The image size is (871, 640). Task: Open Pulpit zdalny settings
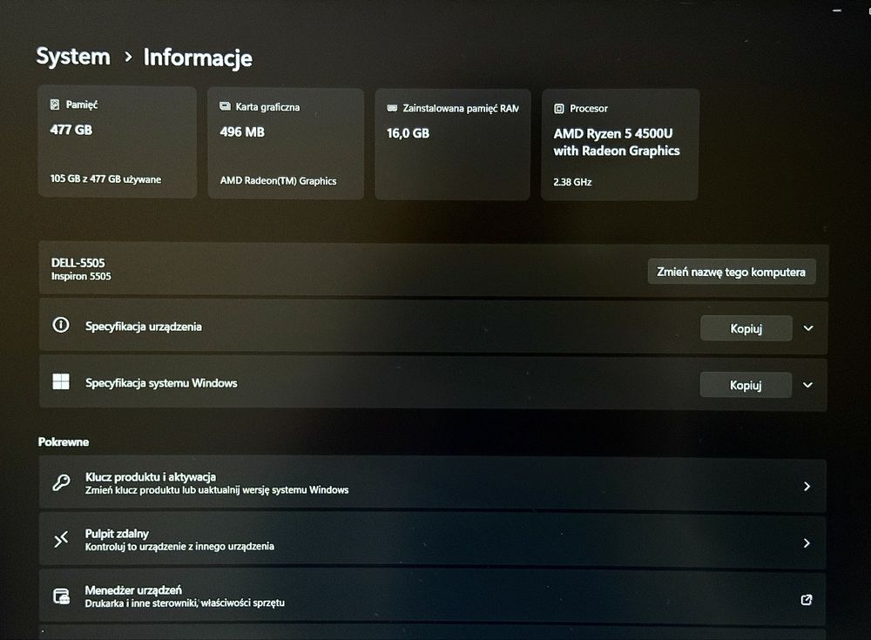click(432, 541)
